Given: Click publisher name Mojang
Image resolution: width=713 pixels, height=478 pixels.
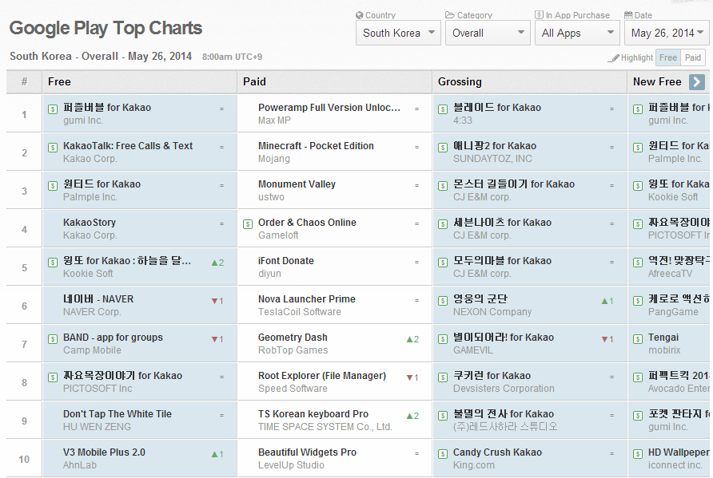Looking at the screenshot, I should (x=274, y=159).
